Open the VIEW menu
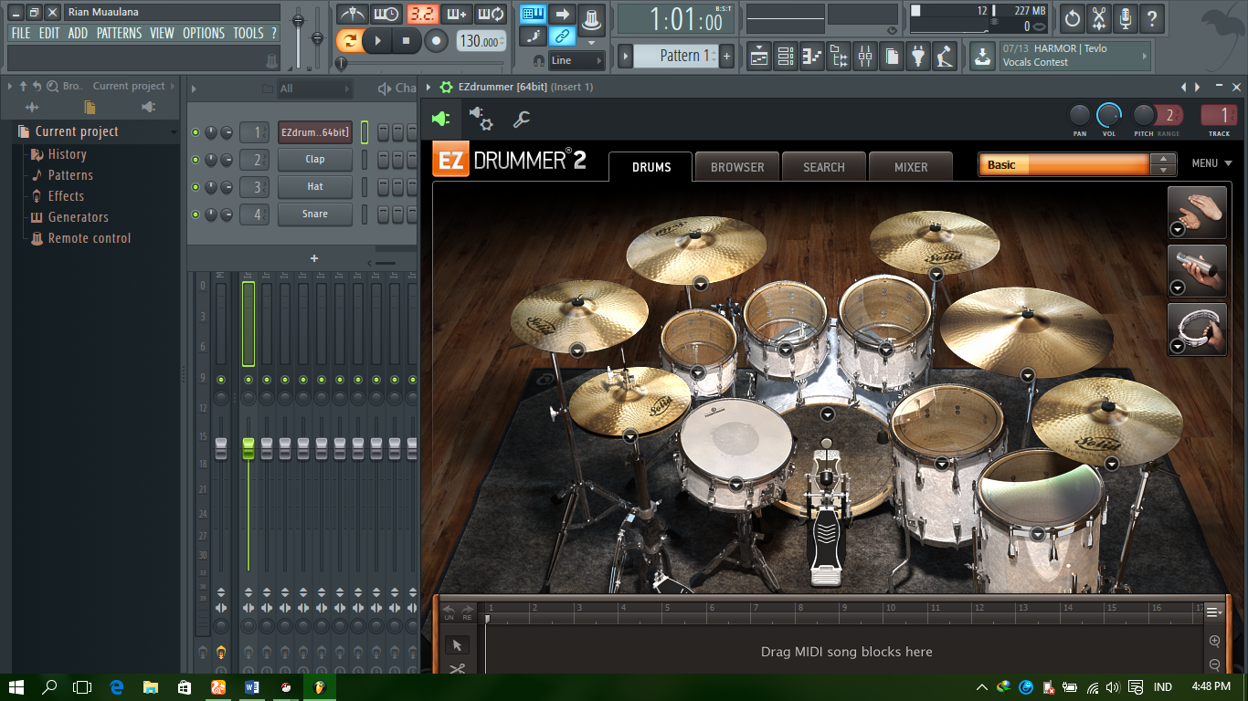Viewport: 1248px width, 701px height. (162, 33)
